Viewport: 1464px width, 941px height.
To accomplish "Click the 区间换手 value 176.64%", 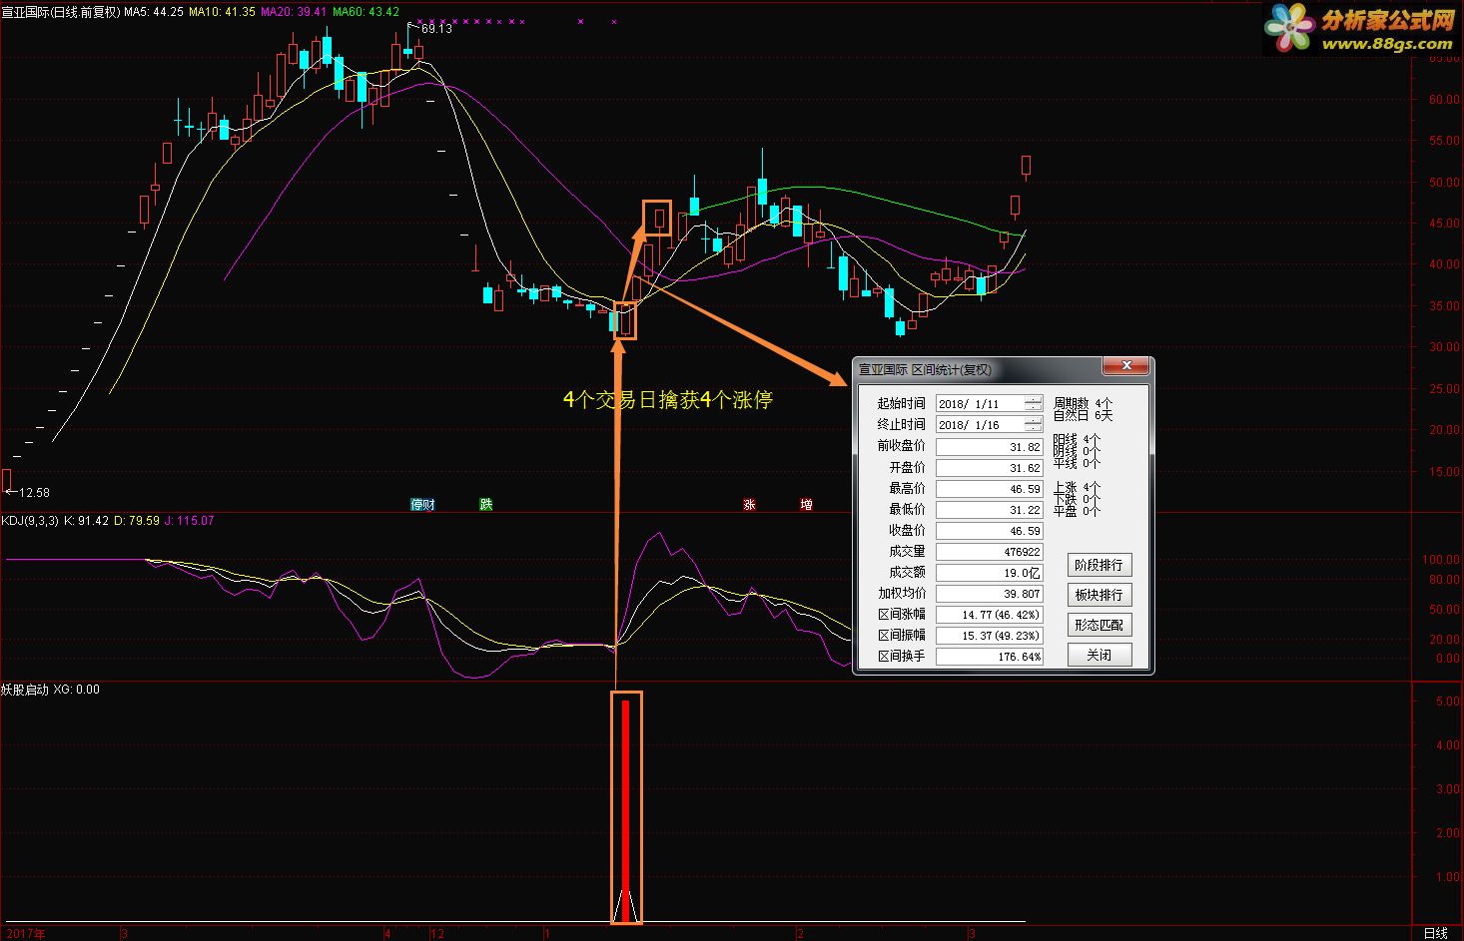I will pos(989,657).
